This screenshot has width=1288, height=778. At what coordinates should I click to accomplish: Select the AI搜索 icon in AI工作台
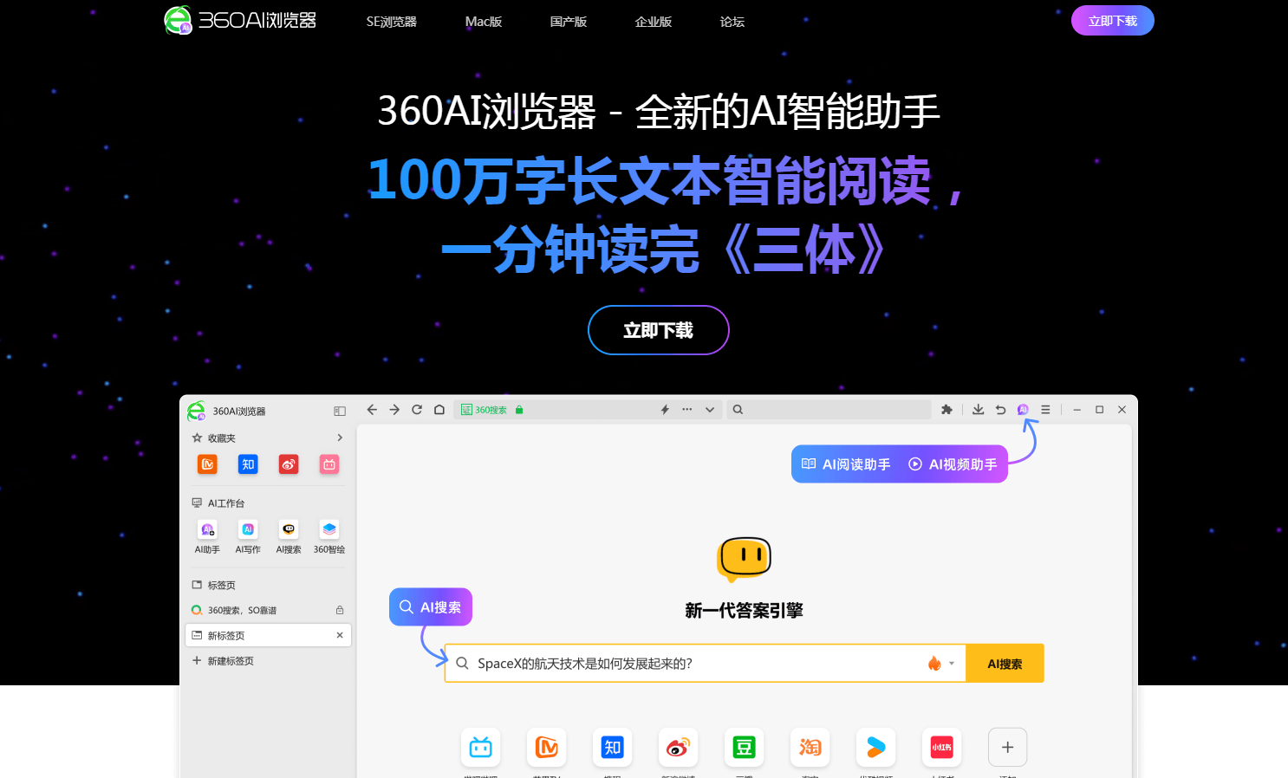coord(288,529)
